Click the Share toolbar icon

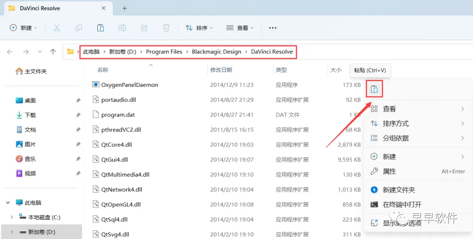pos(144,28)
